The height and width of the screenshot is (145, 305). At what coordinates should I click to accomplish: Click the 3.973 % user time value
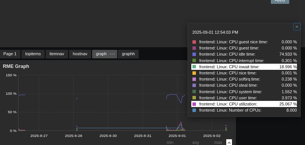pos(289,98)
